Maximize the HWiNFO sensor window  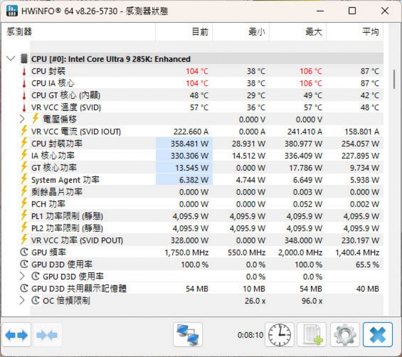tap(352, 11)
